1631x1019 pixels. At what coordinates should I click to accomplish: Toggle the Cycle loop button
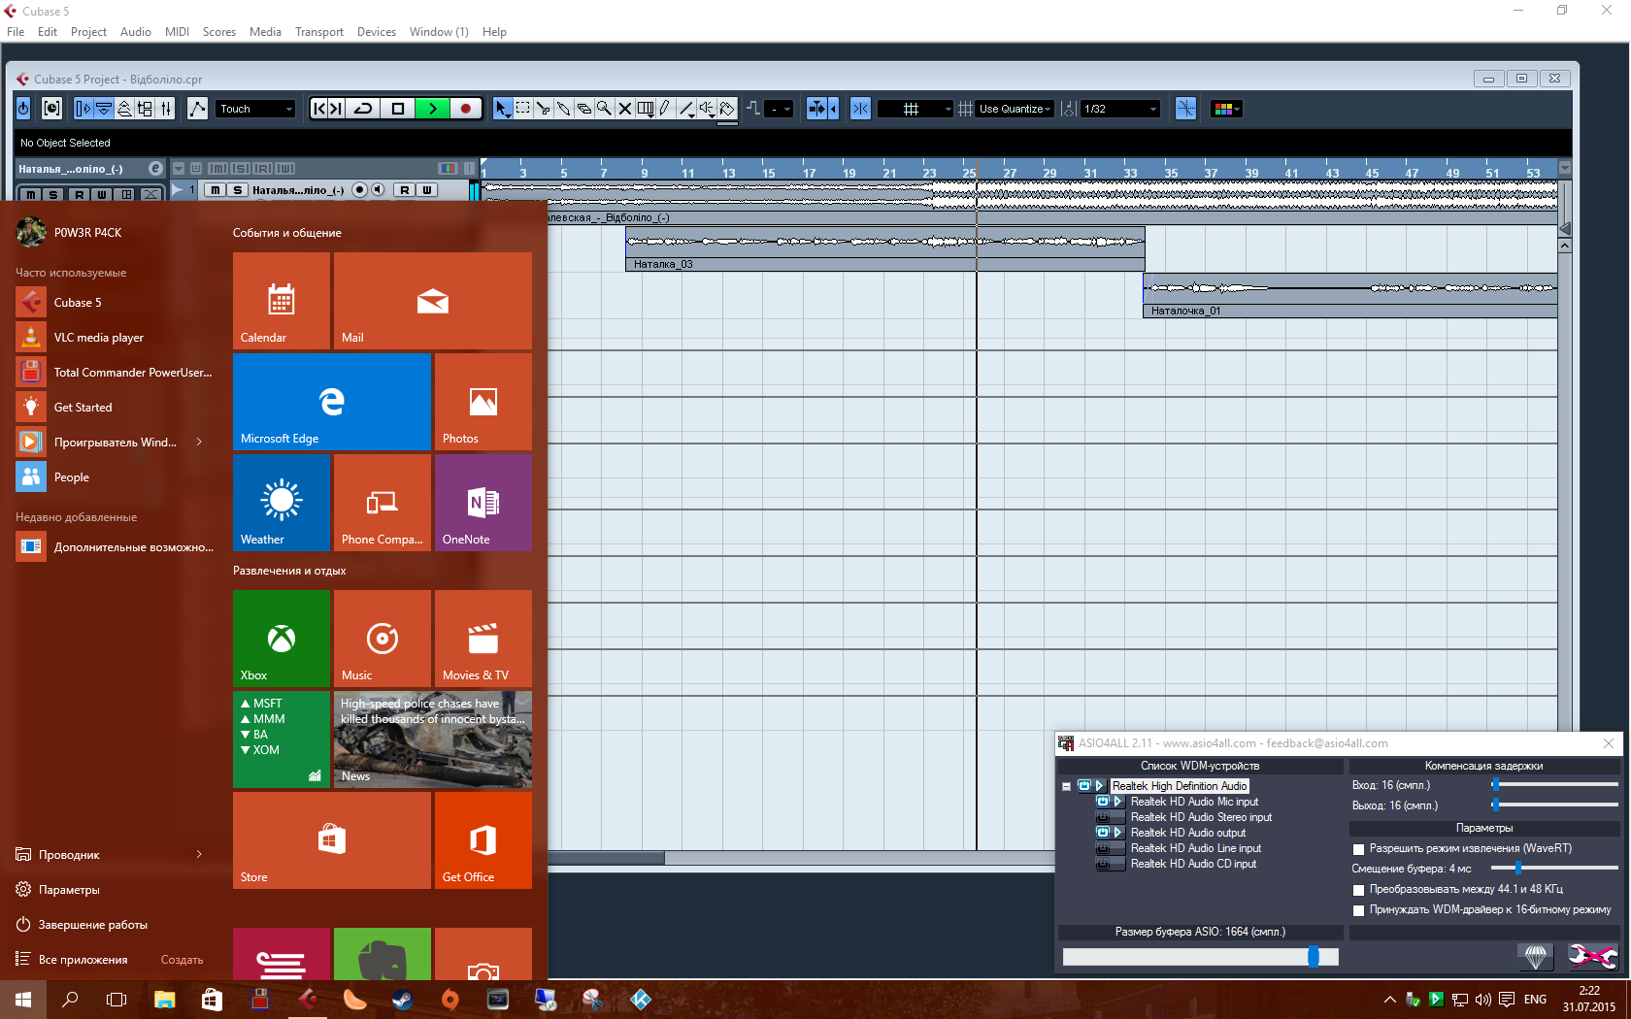tap(363, 109)
